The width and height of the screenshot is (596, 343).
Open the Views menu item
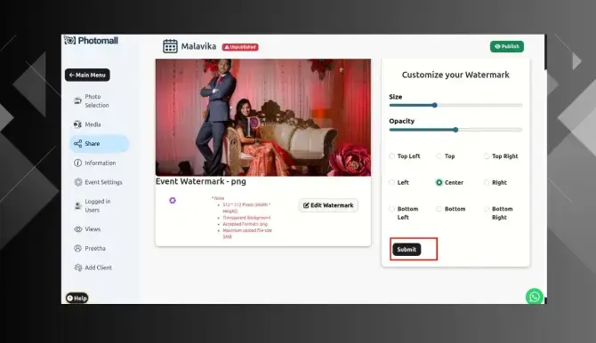[100, 229]
